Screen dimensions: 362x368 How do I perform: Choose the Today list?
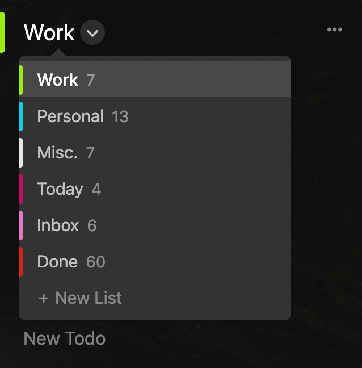tap(155, 189)
